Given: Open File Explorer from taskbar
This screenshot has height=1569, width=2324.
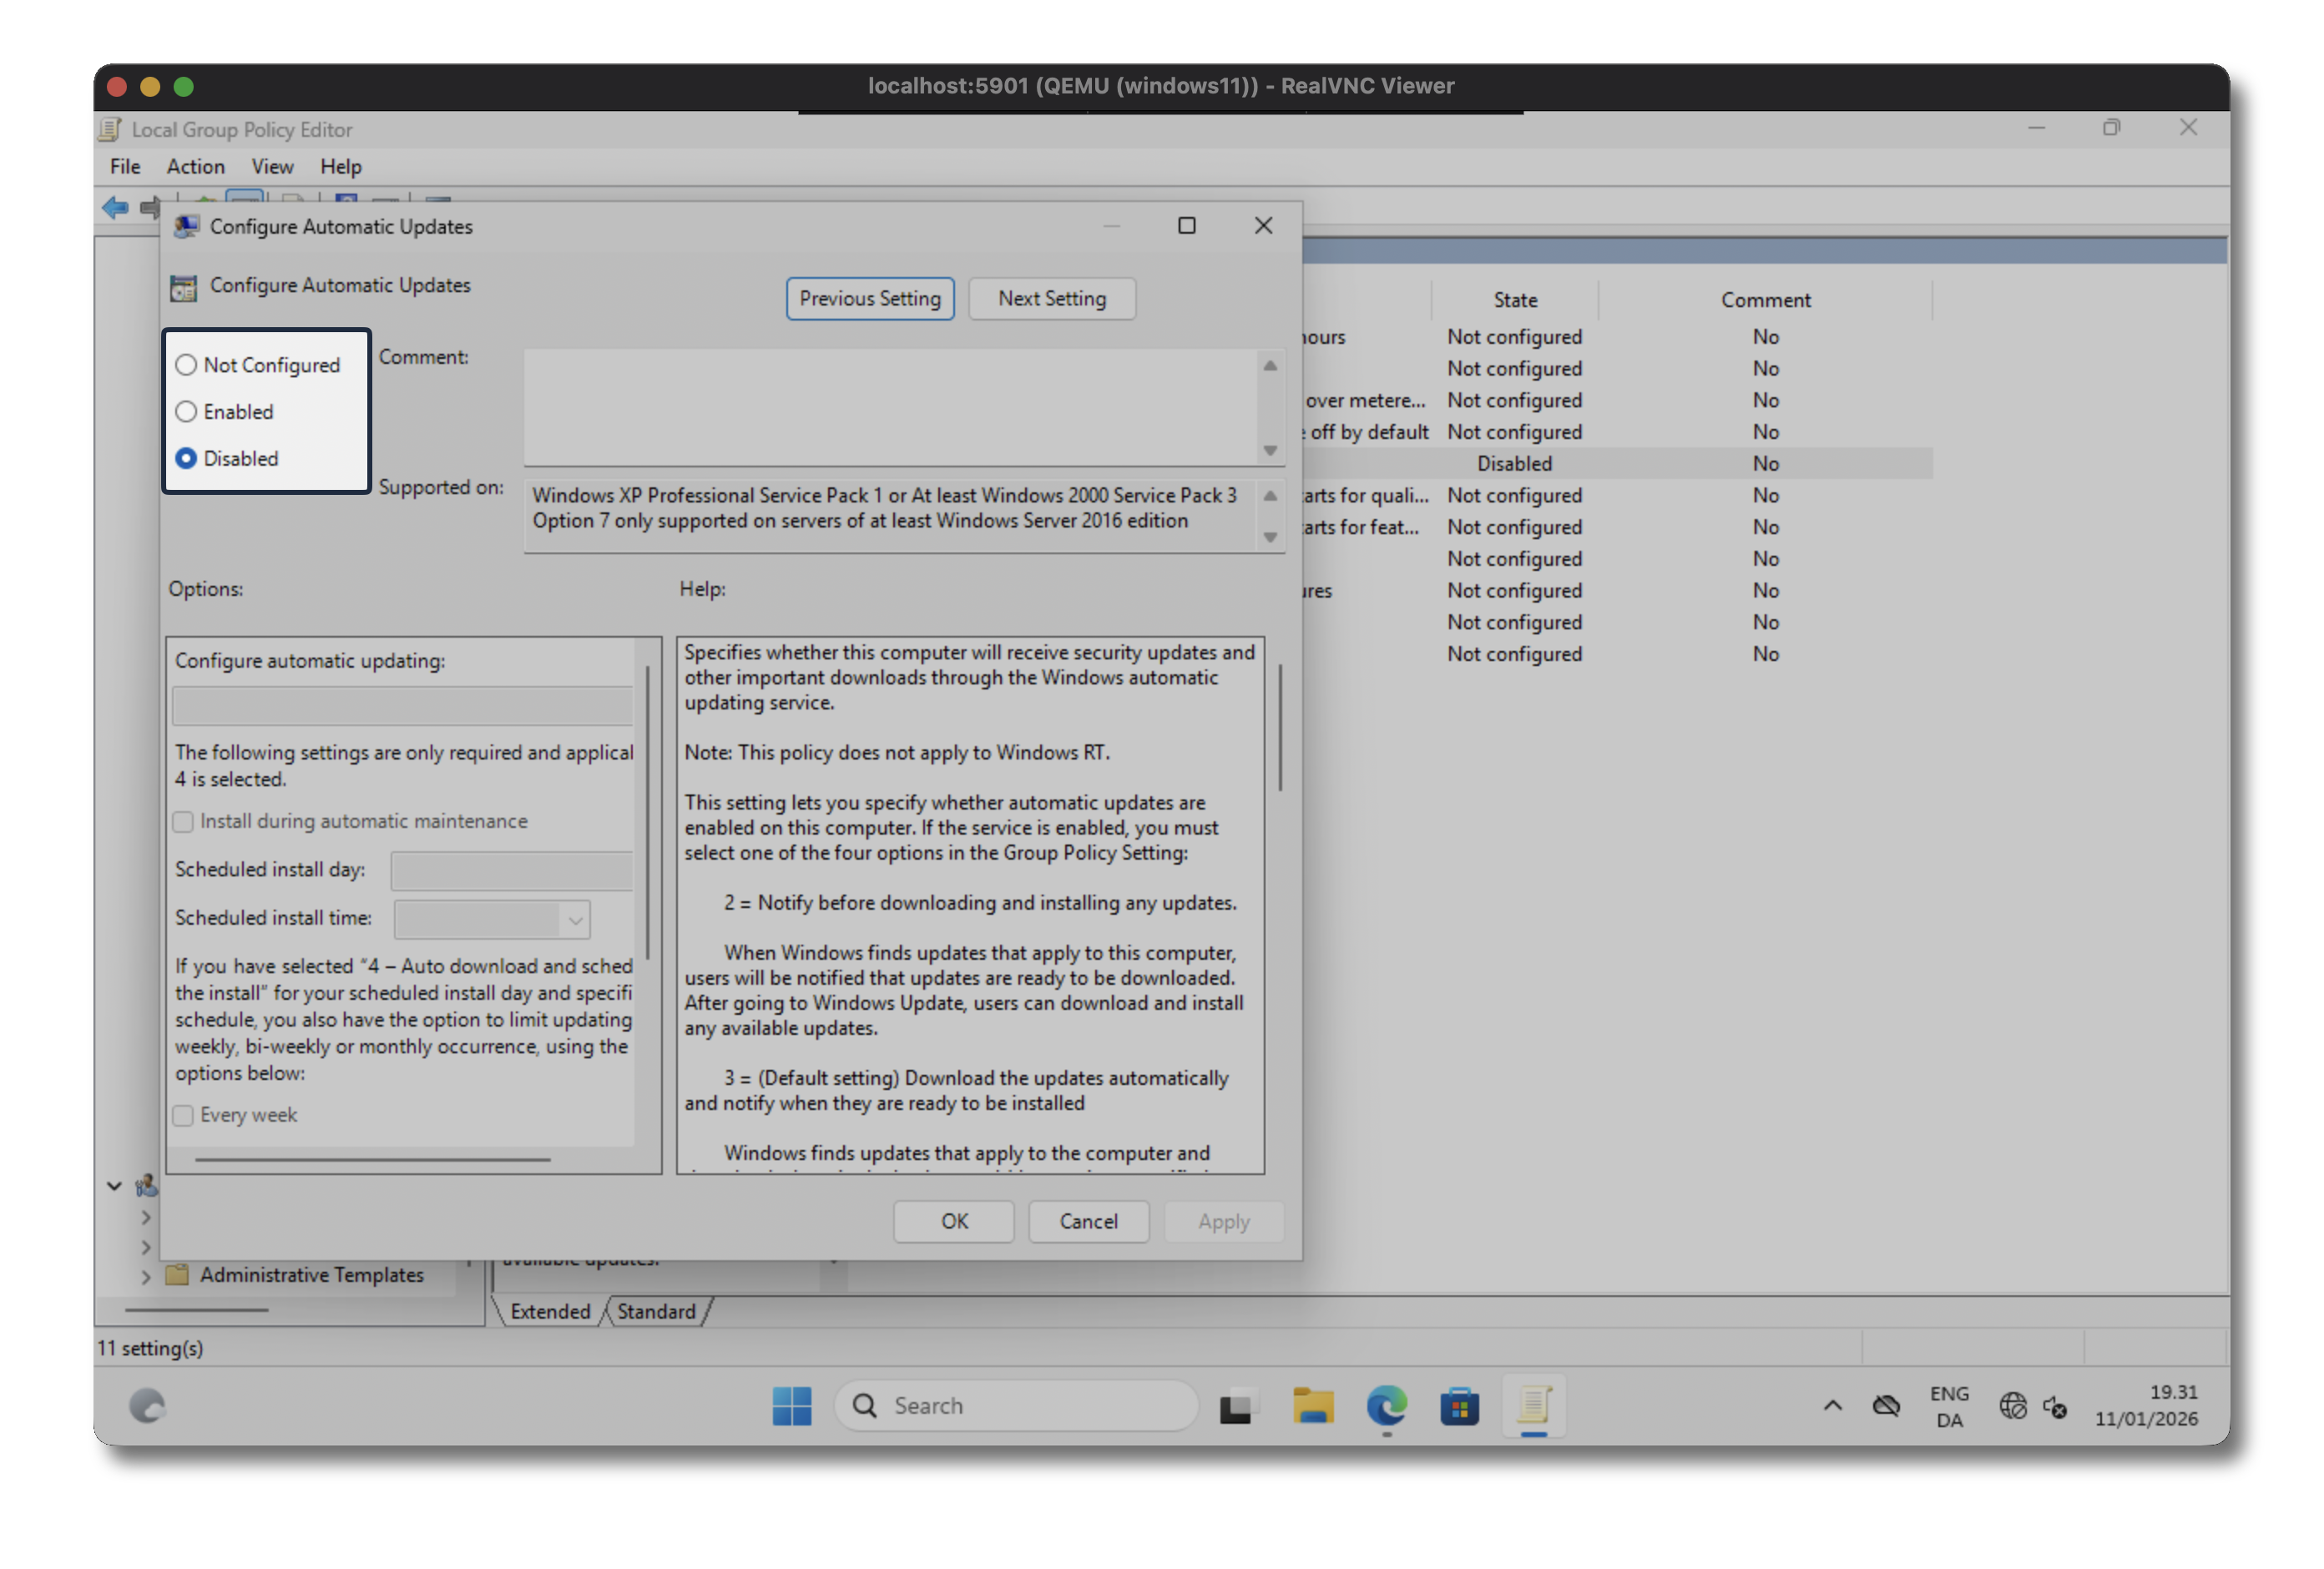Looking at the screenshot, I should [x=1312, y=1406].
